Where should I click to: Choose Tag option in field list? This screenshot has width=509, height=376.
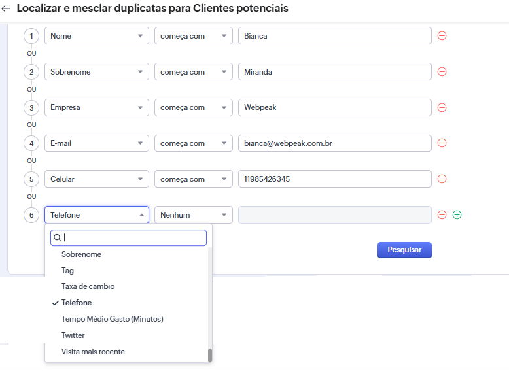(67, 271)
